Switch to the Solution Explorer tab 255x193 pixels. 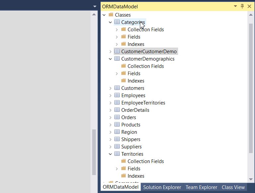162,187
